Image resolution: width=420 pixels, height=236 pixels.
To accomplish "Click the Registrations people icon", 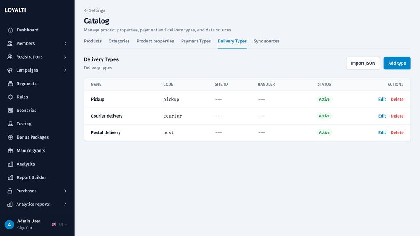I will [x=10, y=57].
